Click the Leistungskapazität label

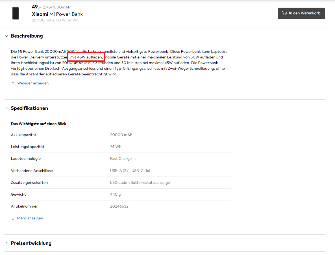[x=28, y=147]
